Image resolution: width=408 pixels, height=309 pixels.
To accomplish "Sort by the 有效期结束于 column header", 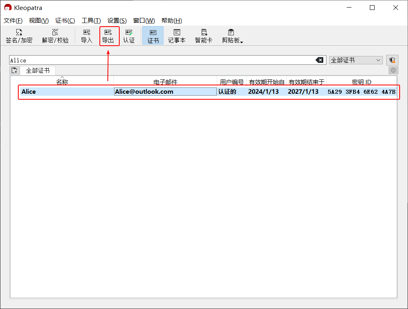I will coord(306,82).
